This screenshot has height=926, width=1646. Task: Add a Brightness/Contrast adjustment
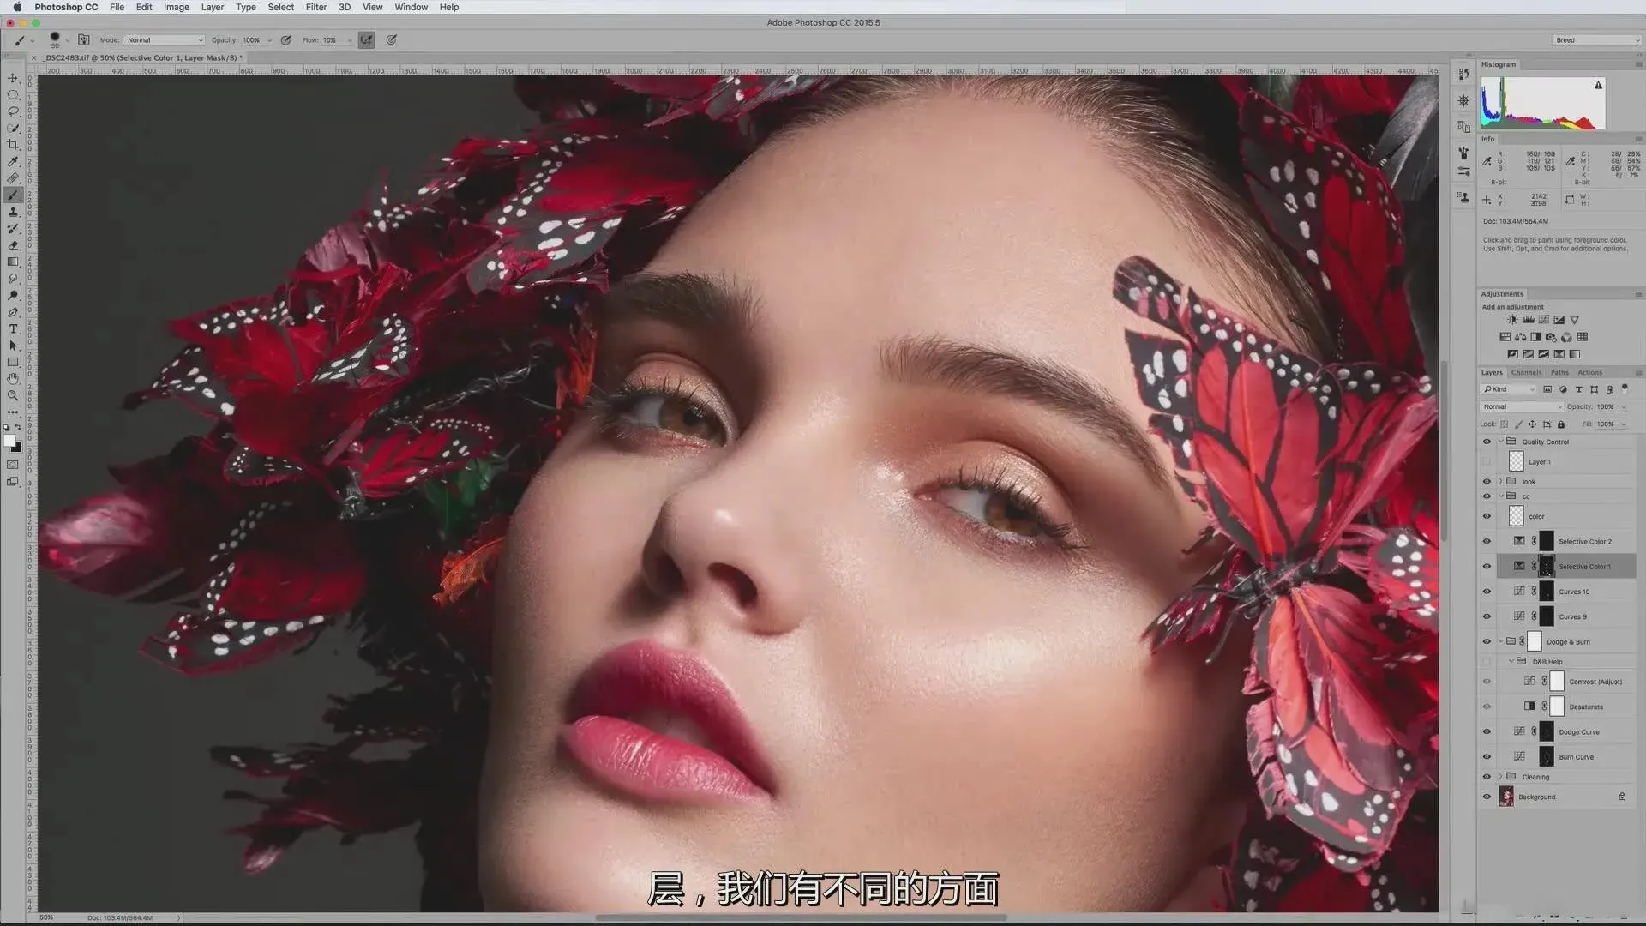[1512, 320]
